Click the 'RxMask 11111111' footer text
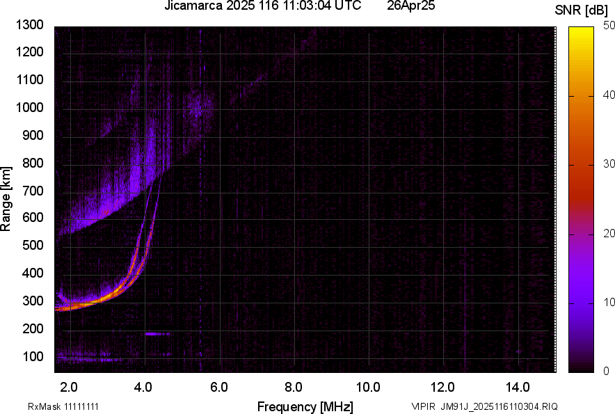This screenshot has width=615, height=414. 63,406
